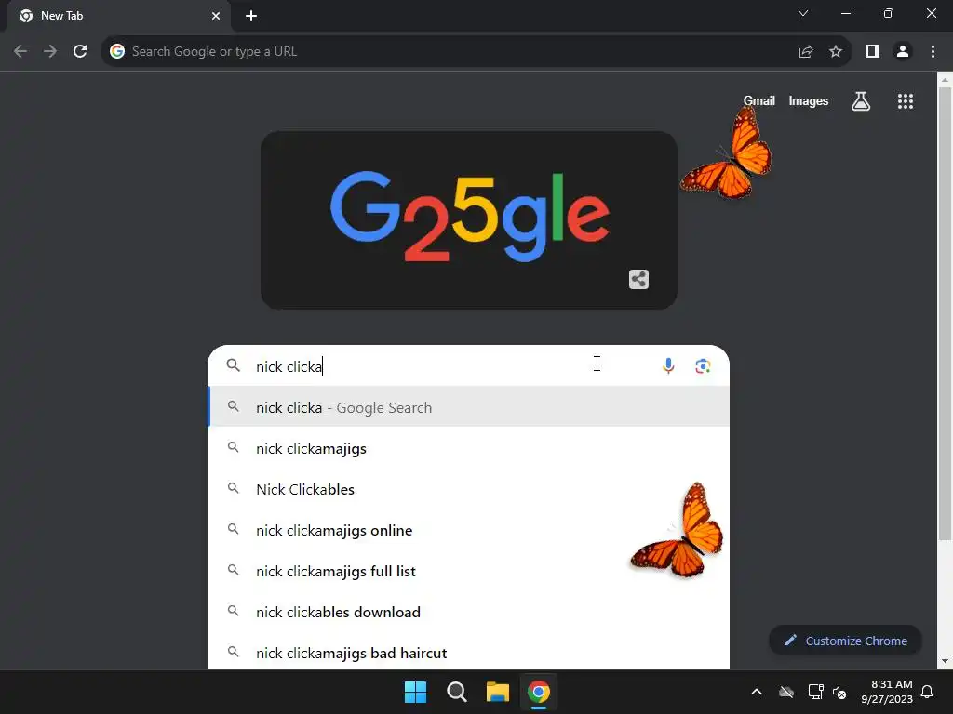Choose 'nick clickables download' suggestion

[468, 612]
